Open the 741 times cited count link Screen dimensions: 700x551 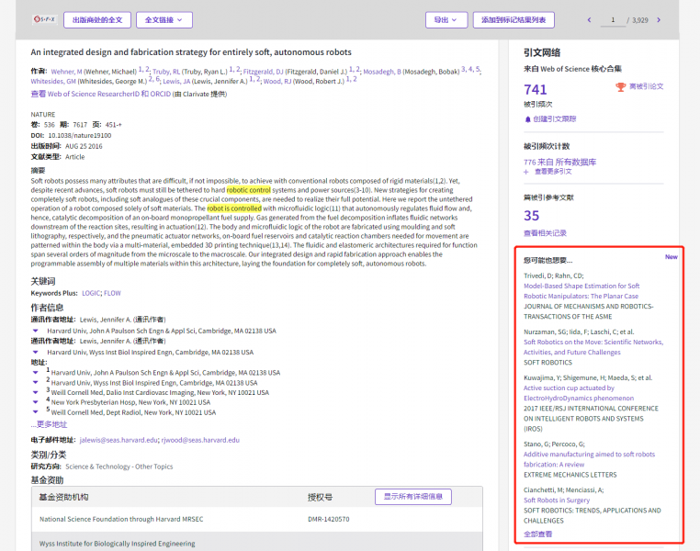[535, 89]
